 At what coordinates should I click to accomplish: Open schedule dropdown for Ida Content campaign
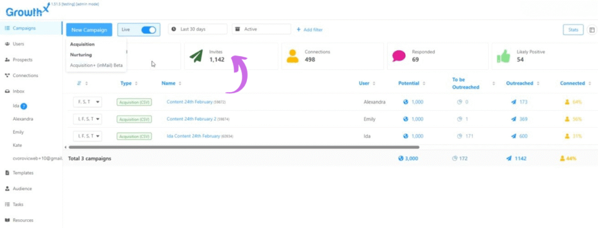tap(88, 136)
